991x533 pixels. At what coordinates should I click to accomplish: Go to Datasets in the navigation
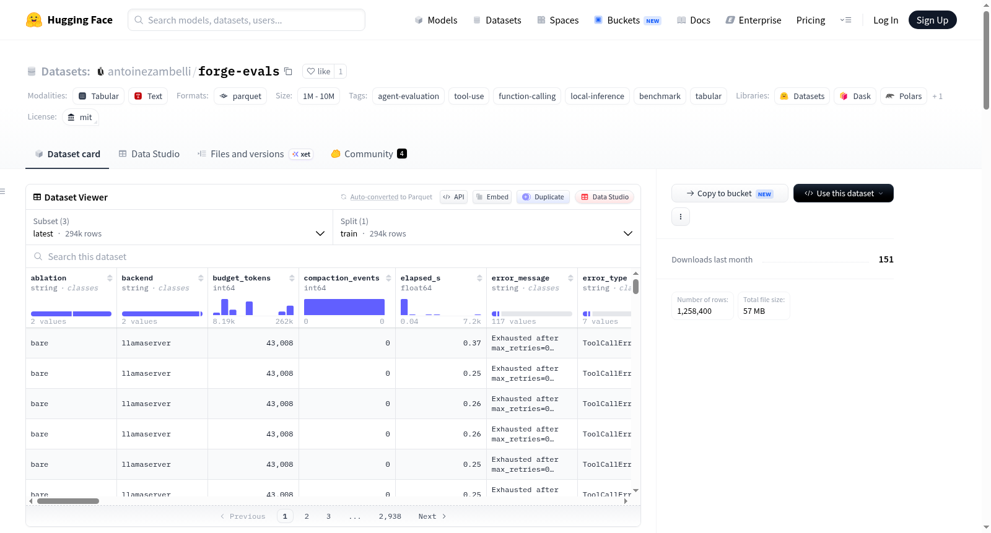click(497, 20)
